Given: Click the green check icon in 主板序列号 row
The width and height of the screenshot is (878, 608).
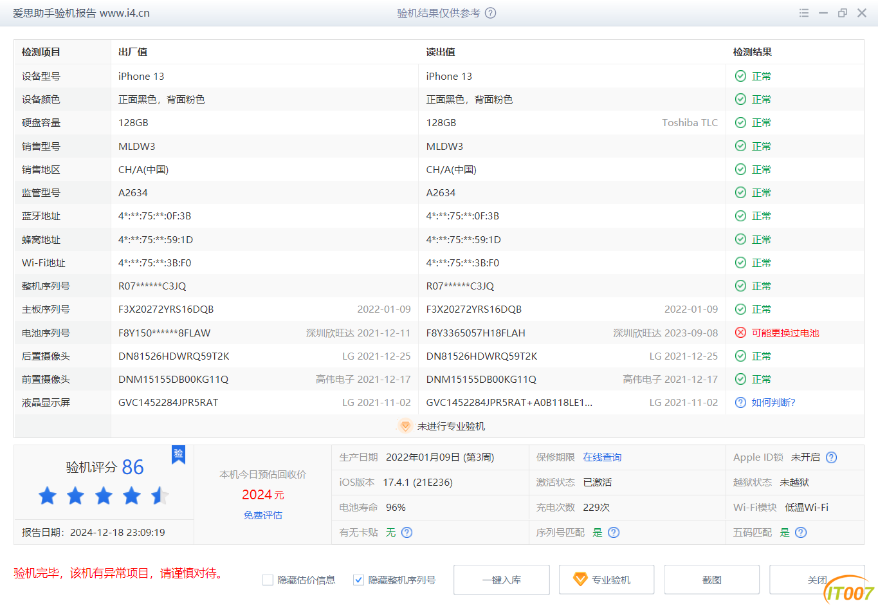Looking at the screenshot, I should pyautogui.click(x=740, y=309).
